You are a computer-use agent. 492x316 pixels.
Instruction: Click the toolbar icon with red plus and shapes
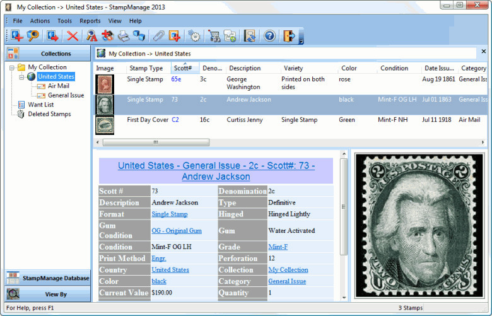(108, 36)
